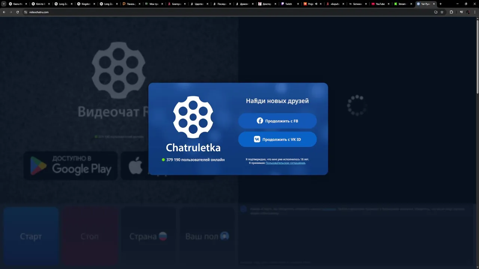The height and width of the screenshot is (269, 479).
Task: Switch to the Ботинки tab
Action: [x=358, y=4]
